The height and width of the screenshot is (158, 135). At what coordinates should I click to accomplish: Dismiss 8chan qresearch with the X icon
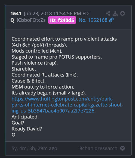point(122,148)
